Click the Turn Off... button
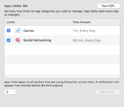The height and width of the screenshot is (107, 124). [x=109, y=6]
